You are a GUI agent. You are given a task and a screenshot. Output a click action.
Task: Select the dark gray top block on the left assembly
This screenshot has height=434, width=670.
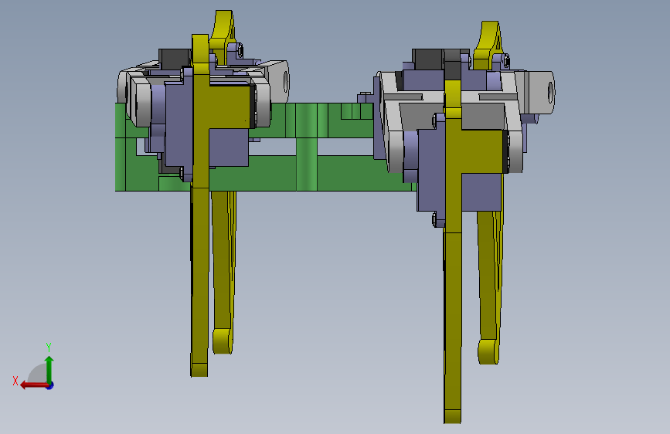[175, 58]
